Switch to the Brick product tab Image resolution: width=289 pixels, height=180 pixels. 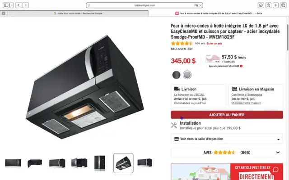219,13
